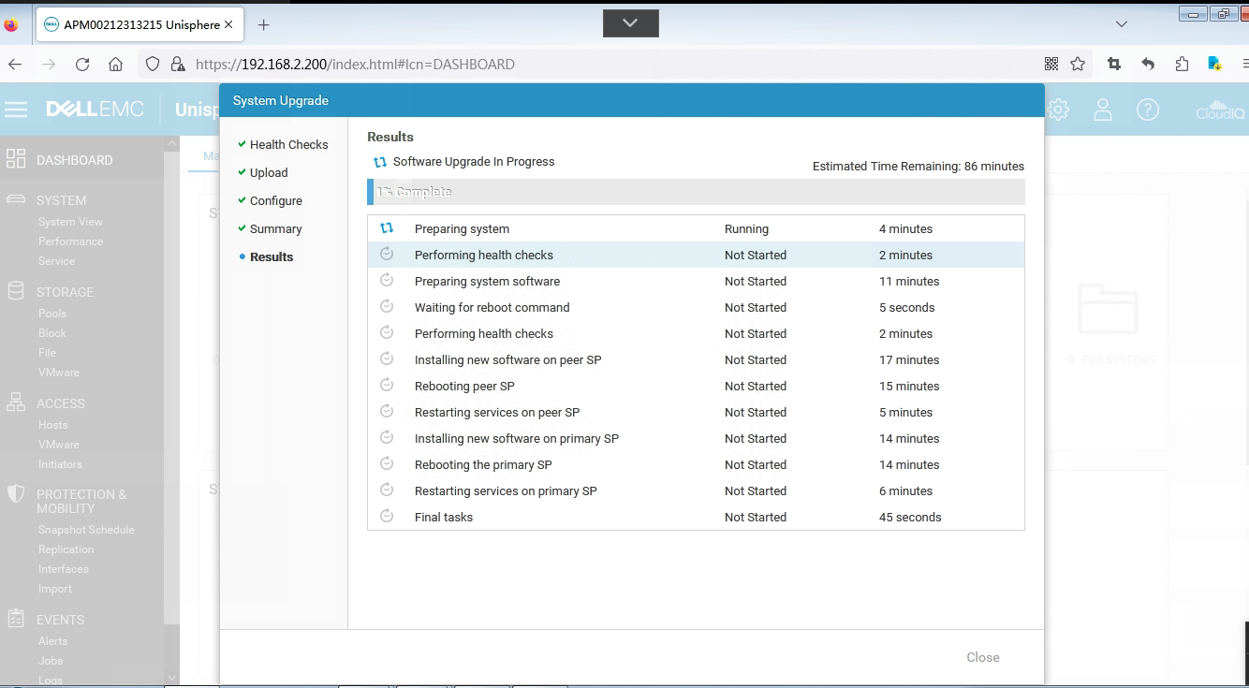
Task: Click the Close button in System Upgrade
Action: point(983,657)
